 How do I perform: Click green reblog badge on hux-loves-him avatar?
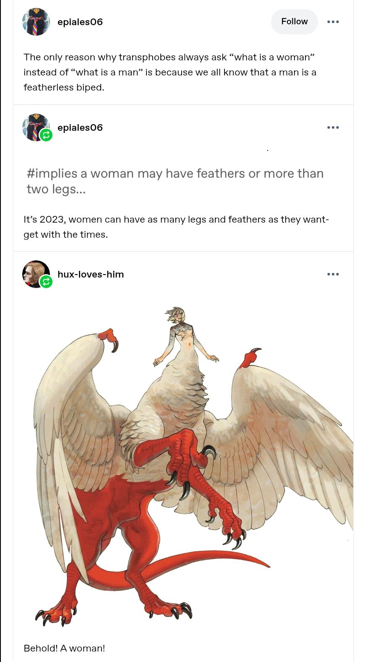pos(46,282)
